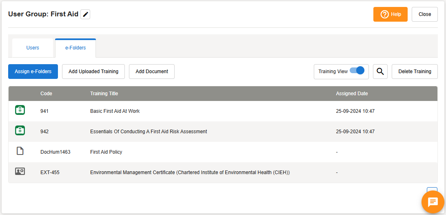Click document icon for DocHum1463 row
This screenshot has height=215, width=446.
click(20, 151)
